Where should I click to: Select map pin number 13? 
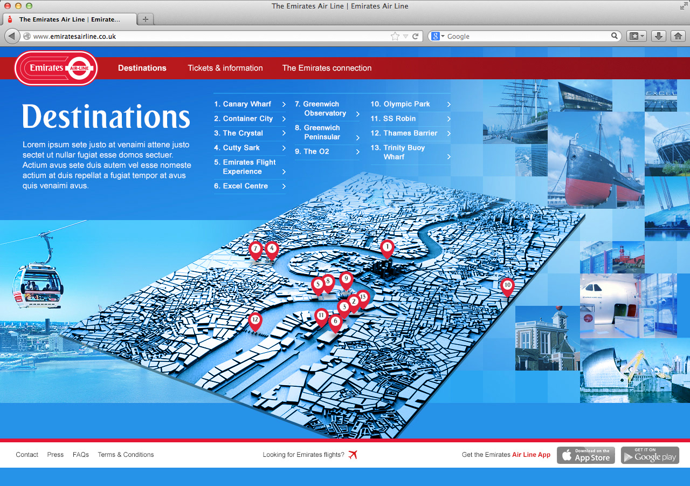[x=363, y=298]
